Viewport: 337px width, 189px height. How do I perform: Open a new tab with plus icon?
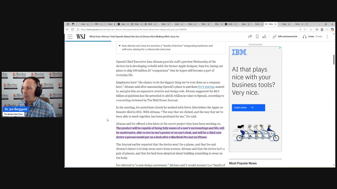(307, 24)
